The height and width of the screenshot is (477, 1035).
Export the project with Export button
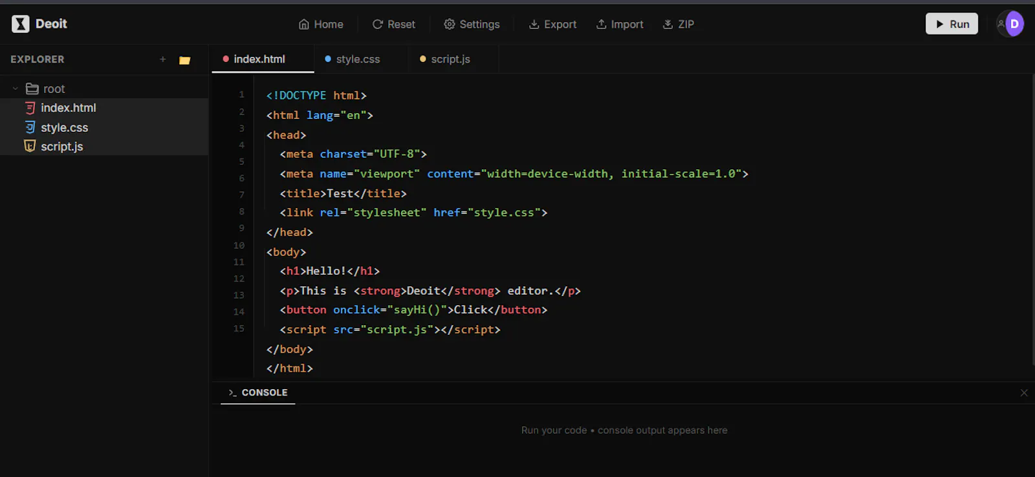[552, 24]
